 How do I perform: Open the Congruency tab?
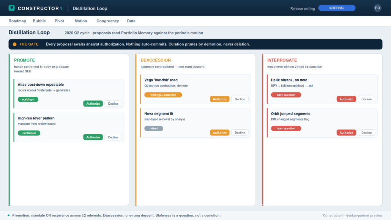pos(108,21)
